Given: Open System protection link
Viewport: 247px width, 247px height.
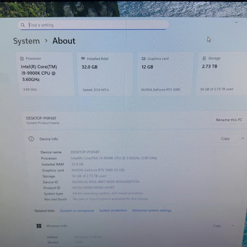Looking at the screenshot, I should pos(113,210).
